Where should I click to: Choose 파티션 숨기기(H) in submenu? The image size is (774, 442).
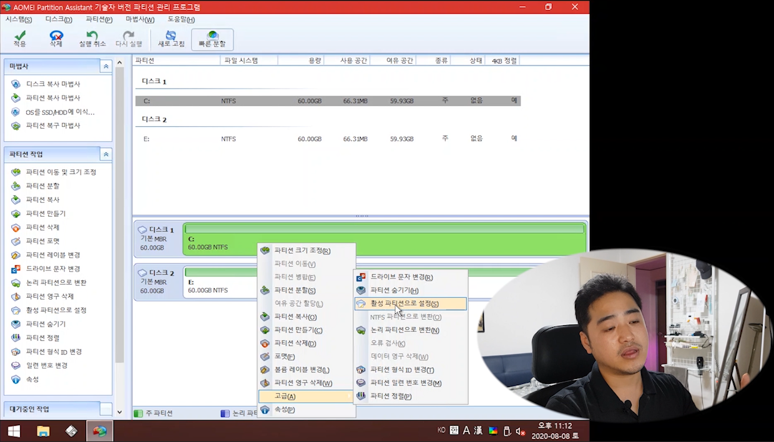pyautogui.click(x=411, y=290)
